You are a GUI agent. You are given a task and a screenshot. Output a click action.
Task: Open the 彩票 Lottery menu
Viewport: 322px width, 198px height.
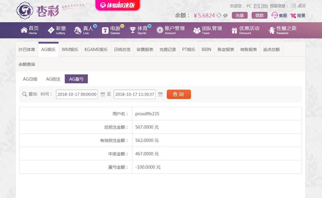click(57, 30)
